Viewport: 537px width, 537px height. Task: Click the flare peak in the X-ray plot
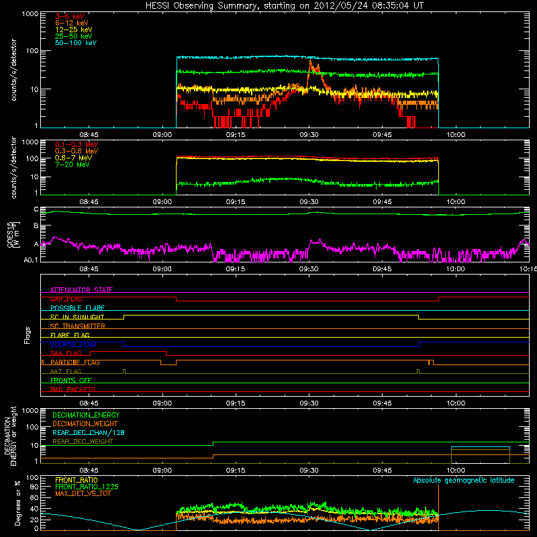tap(311, 60)
